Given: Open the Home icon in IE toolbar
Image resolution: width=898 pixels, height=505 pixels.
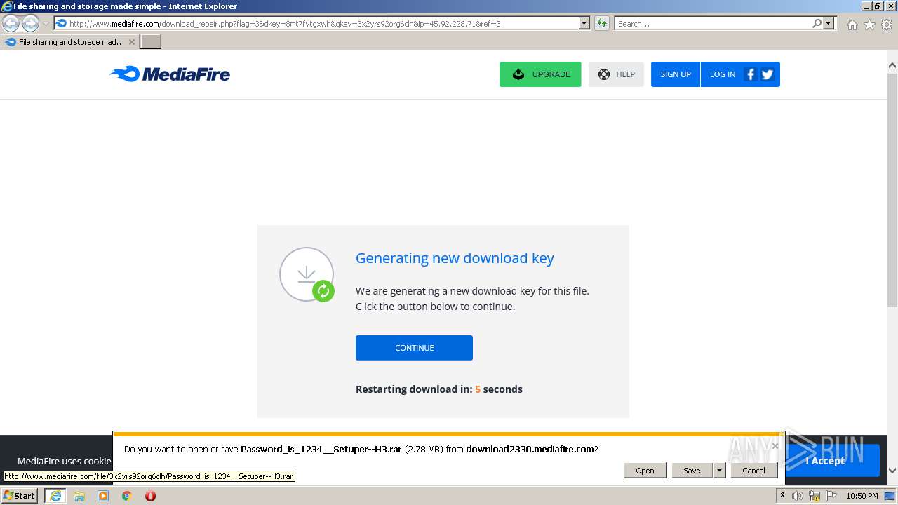Looking at the screenshot, I should (852, 25).
